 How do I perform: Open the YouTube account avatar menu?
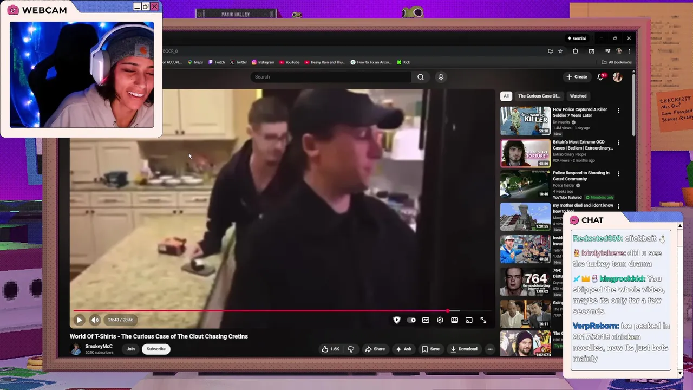617,77
